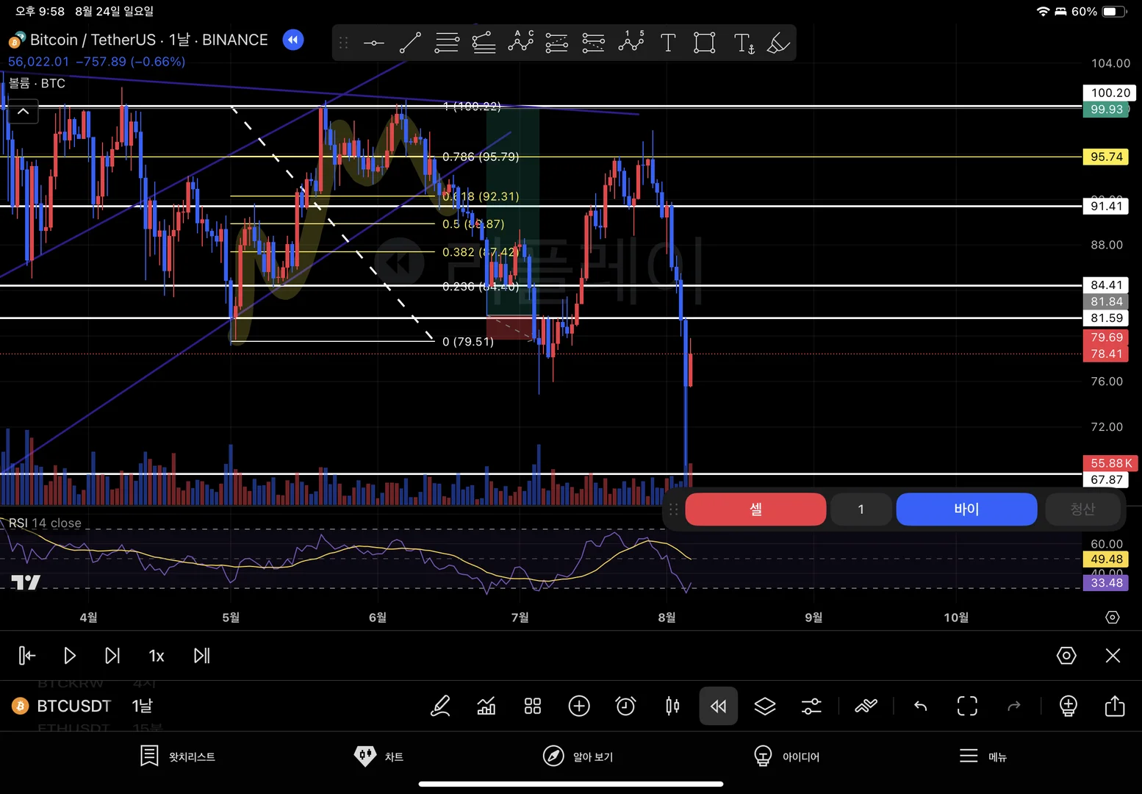This screenshot has height=794, width=1142.
Task: Create an alert with the clock icon
Action: click(625, 706)
